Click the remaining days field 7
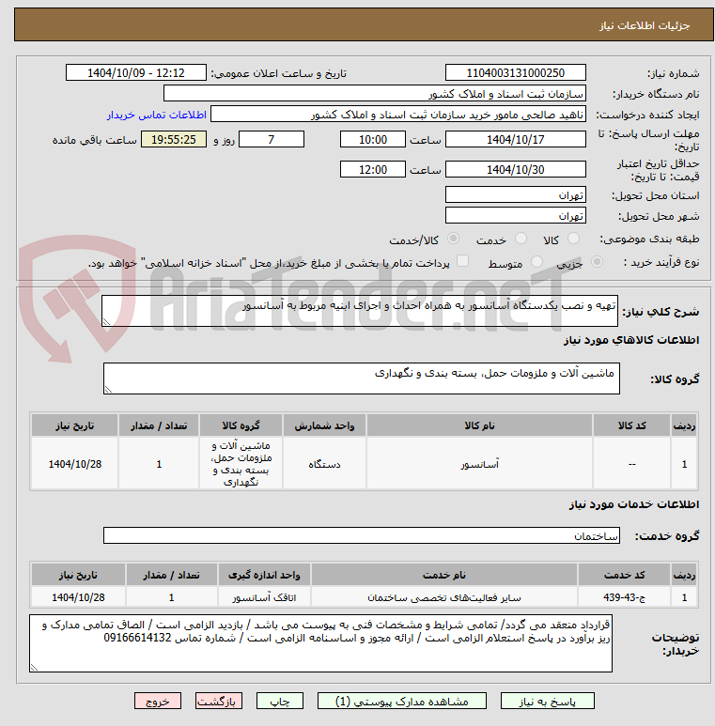715x726 pixels. click(272, 139)
